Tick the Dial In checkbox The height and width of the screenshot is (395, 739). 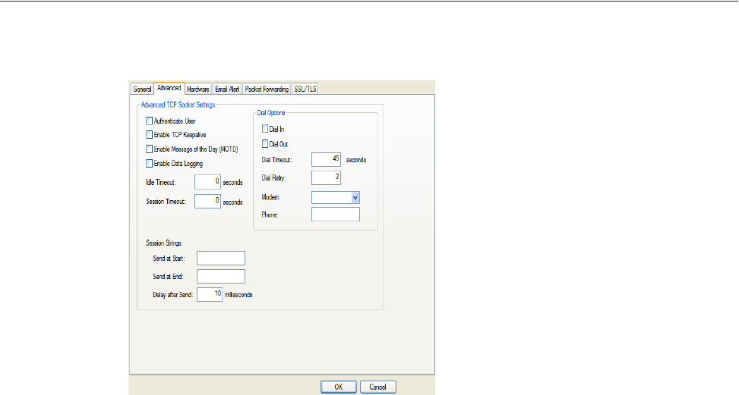tap(265, 130)
